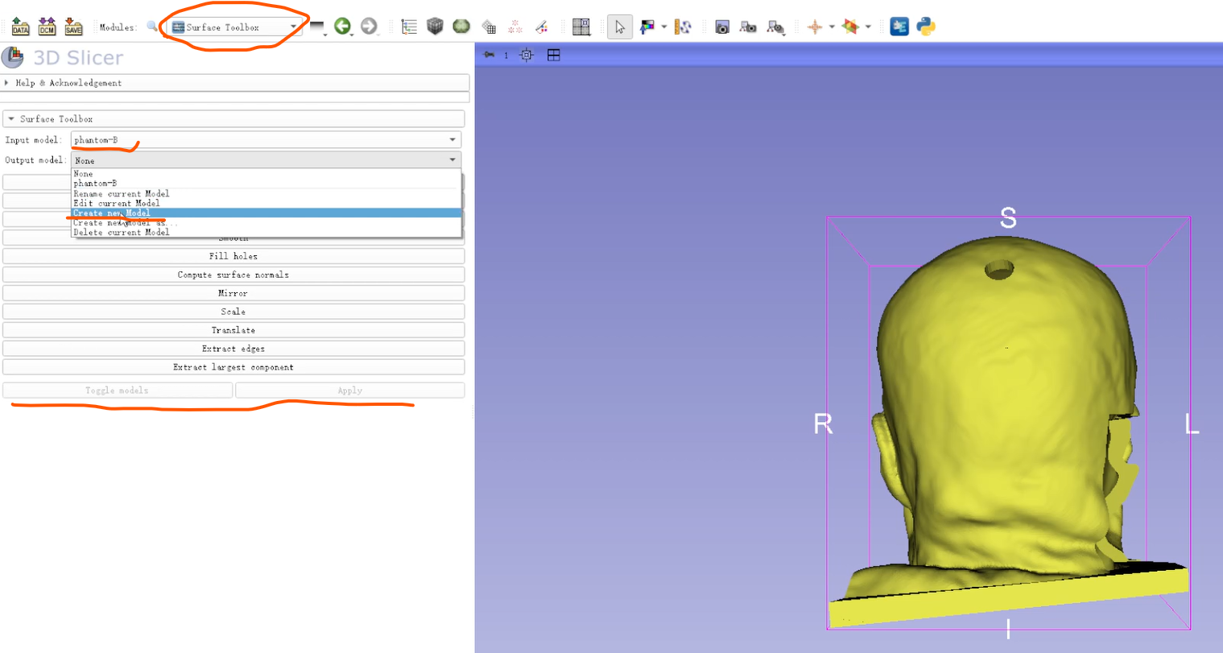Image resolution: width=1223 pixels, height=653 pixels.
Task: Click the Toggle models button
Action: pos(118,391)
